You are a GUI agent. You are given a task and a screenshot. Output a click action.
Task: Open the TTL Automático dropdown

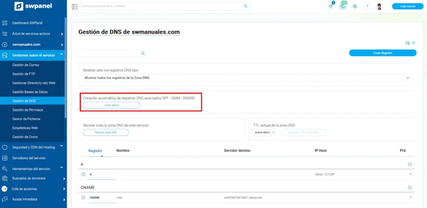(x=265, y=132)
